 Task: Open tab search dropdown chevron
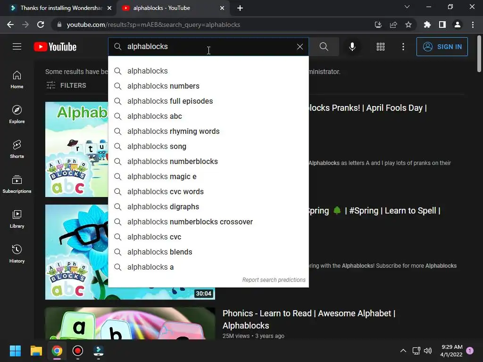tap(407, 7)
